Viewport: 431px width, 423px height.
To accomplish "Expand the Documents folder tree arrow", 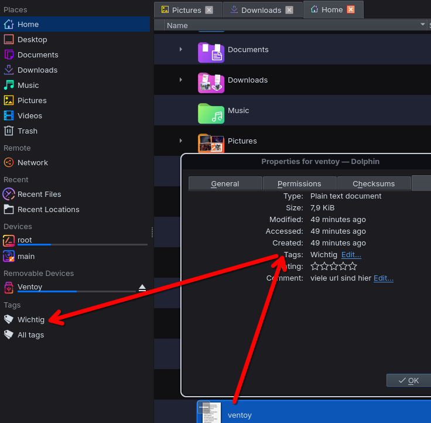I will [x=181, y=50].
